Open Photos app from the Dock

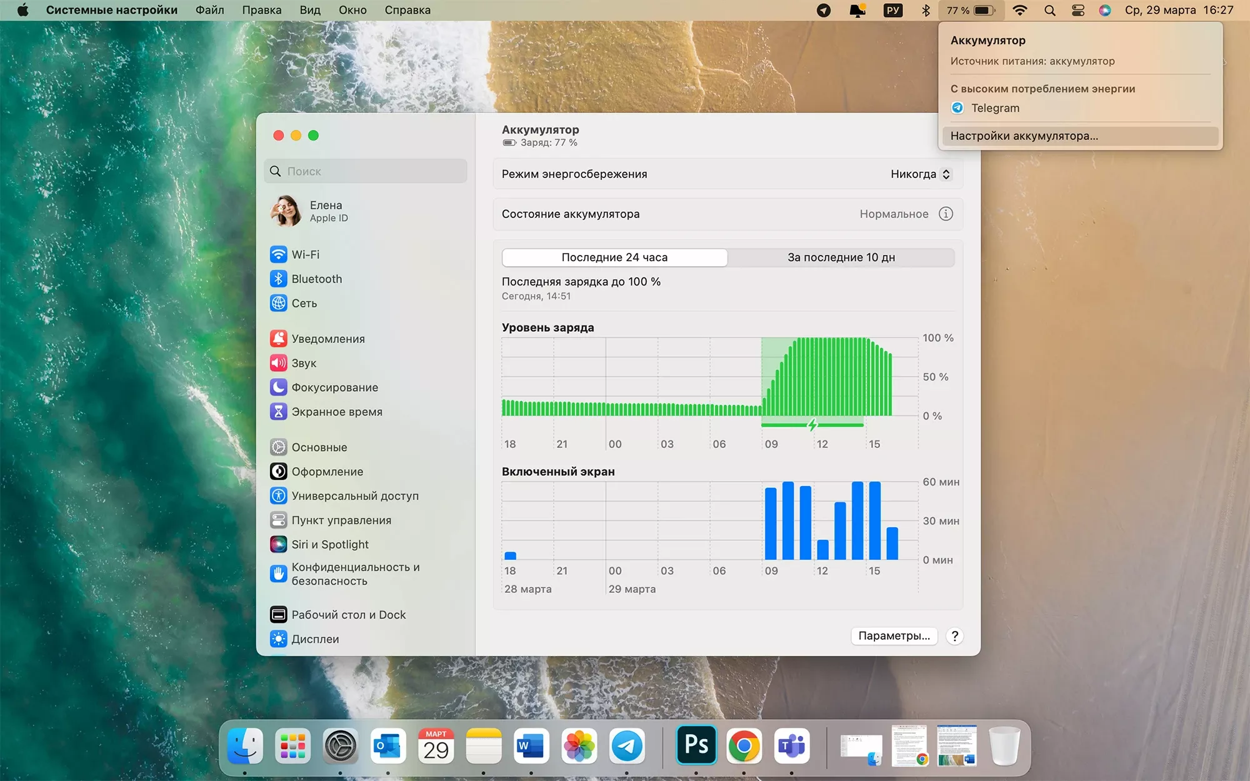click(579, 746)
